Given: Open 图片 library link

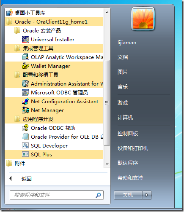Looking at the screenshot, I should (123, 72).
